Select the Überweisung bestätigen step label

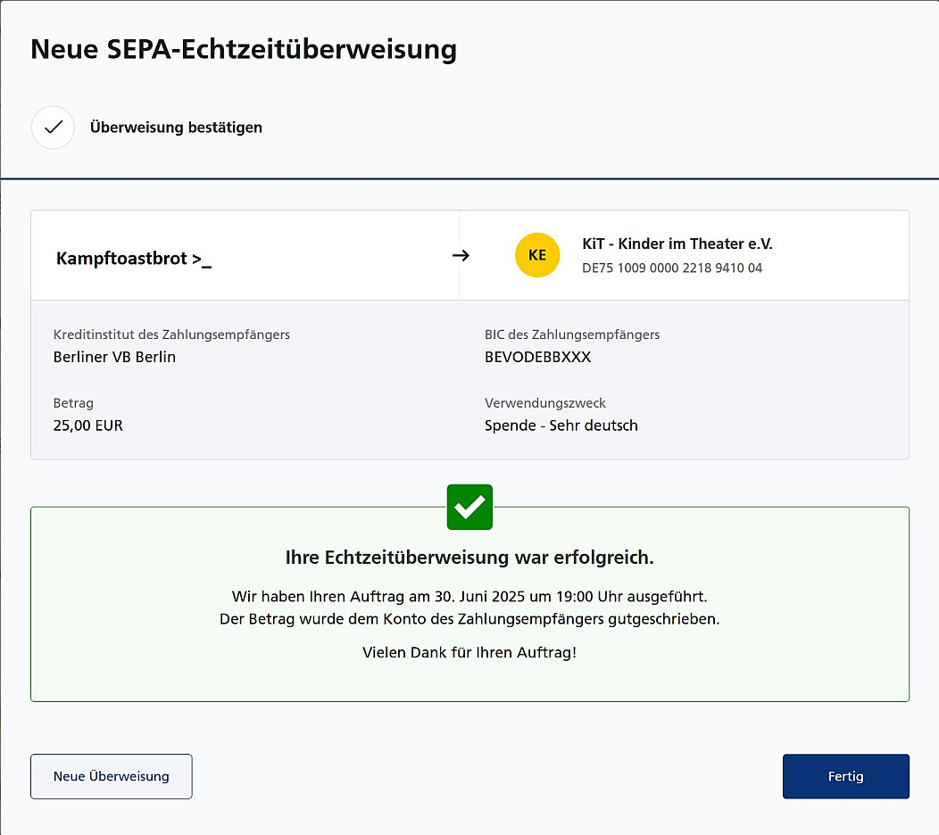pos(176,128)
